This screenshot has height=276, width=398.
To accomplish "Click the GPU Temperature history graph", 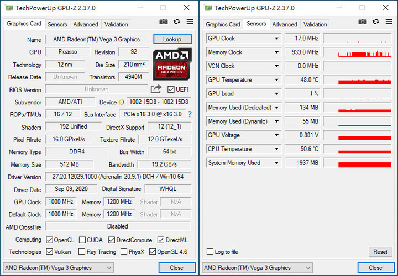I will coord(358,80).
